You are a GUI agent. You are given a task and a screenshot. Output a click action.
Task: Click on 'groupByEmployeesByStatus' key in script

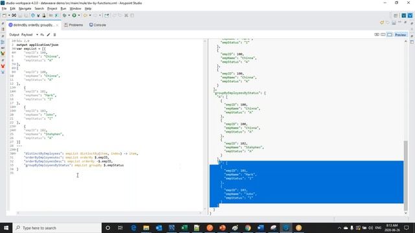(47, 165)
